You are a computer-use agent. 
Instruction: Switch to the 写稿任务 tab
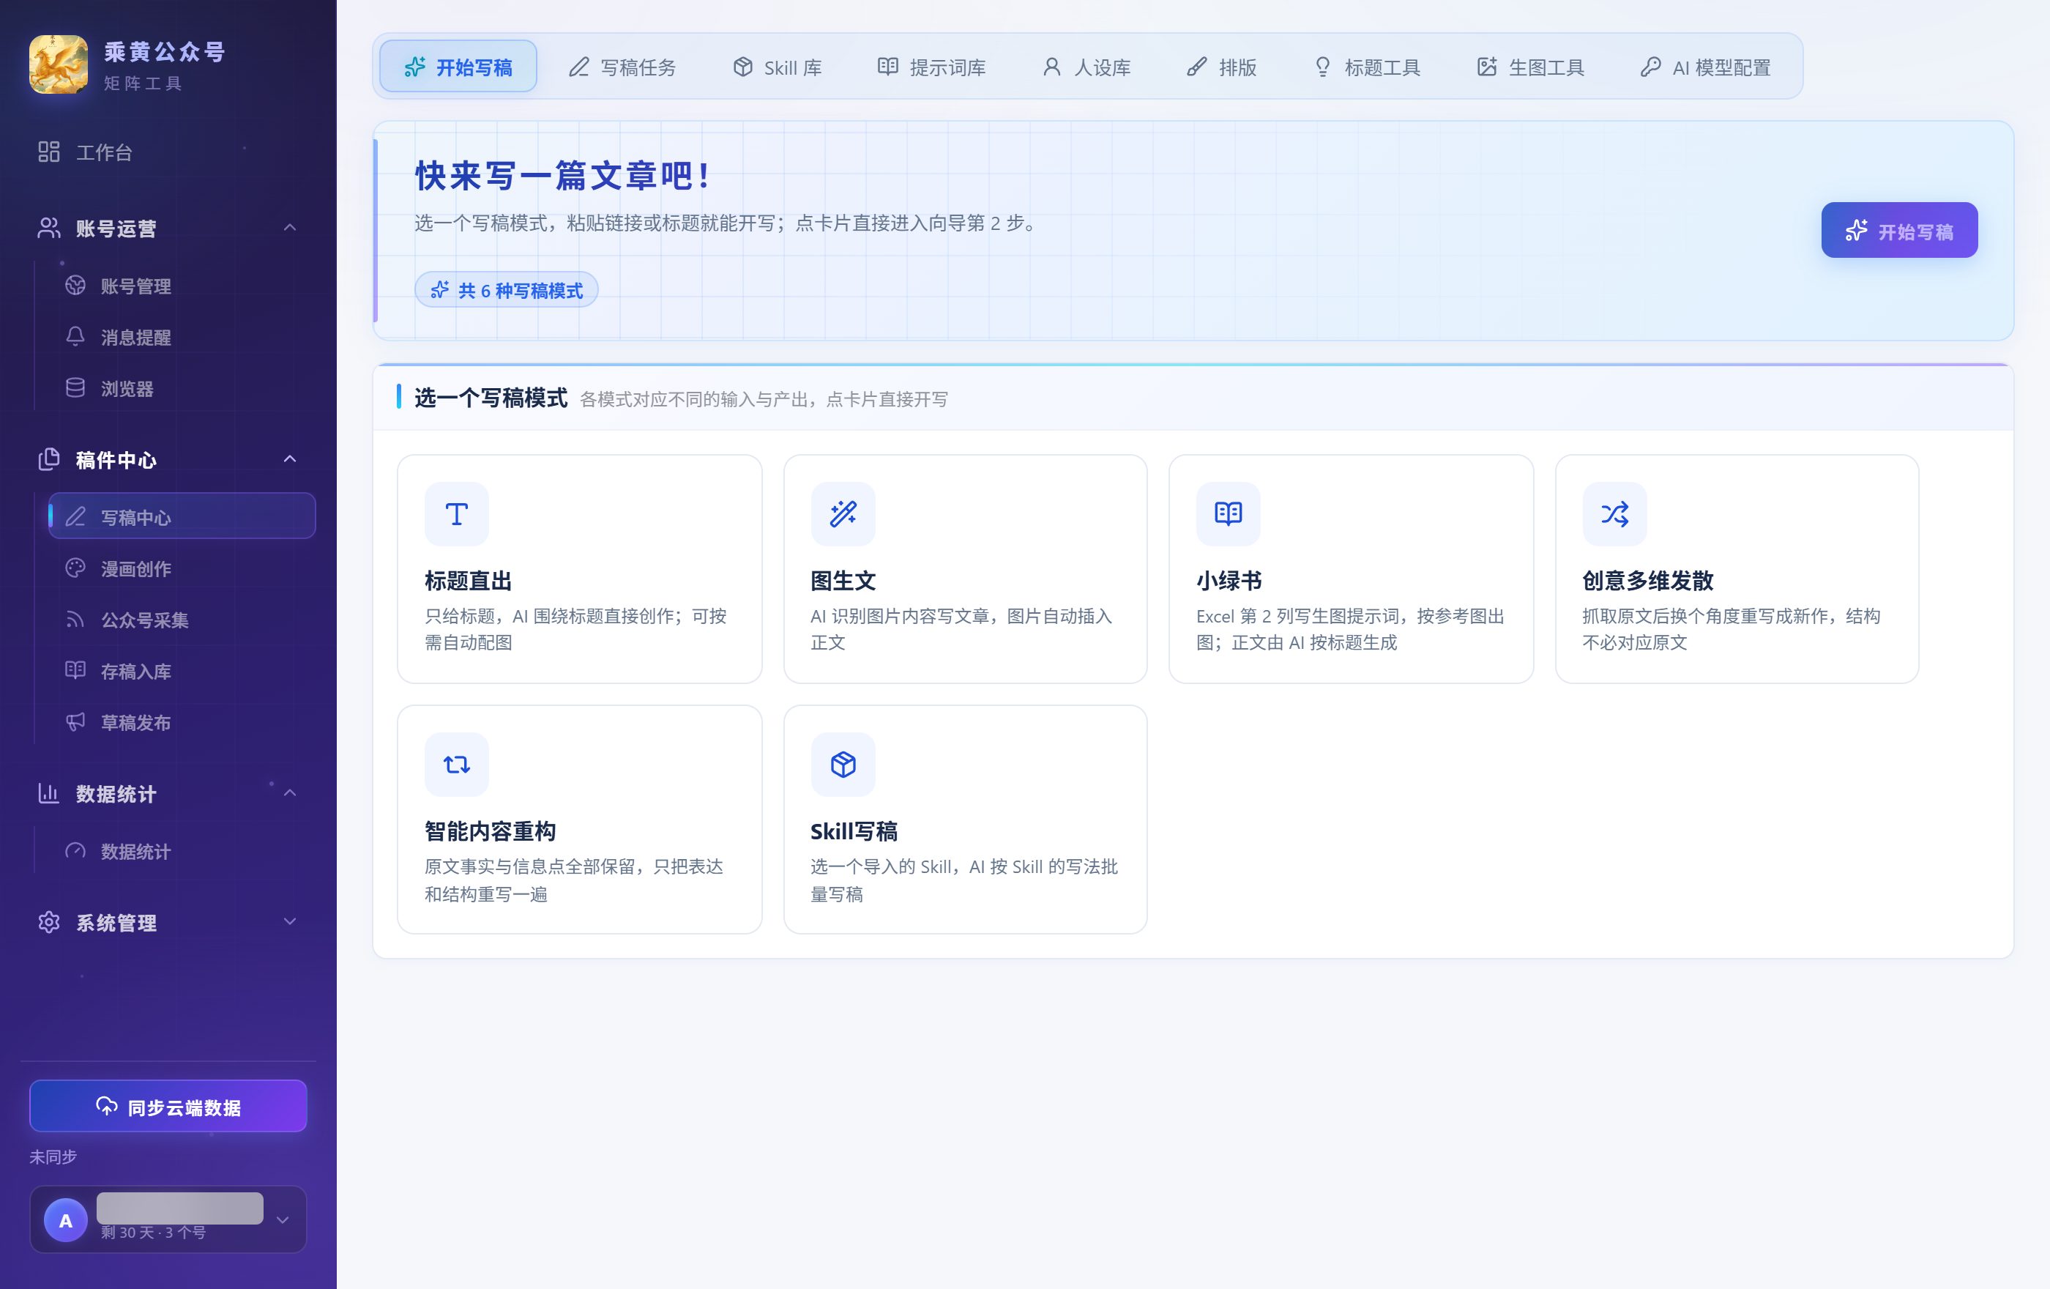point(622,67)
